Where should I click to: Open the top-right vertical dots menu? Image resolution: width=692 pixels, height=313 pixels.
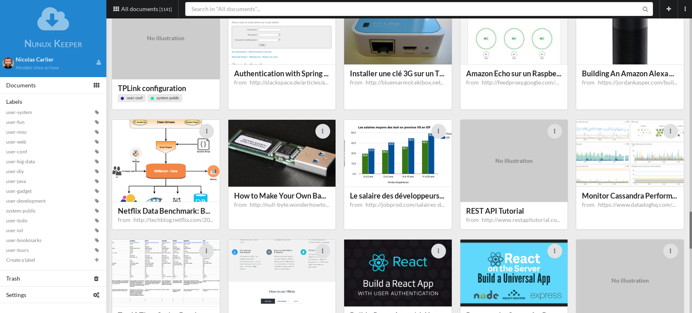point(685,9)
